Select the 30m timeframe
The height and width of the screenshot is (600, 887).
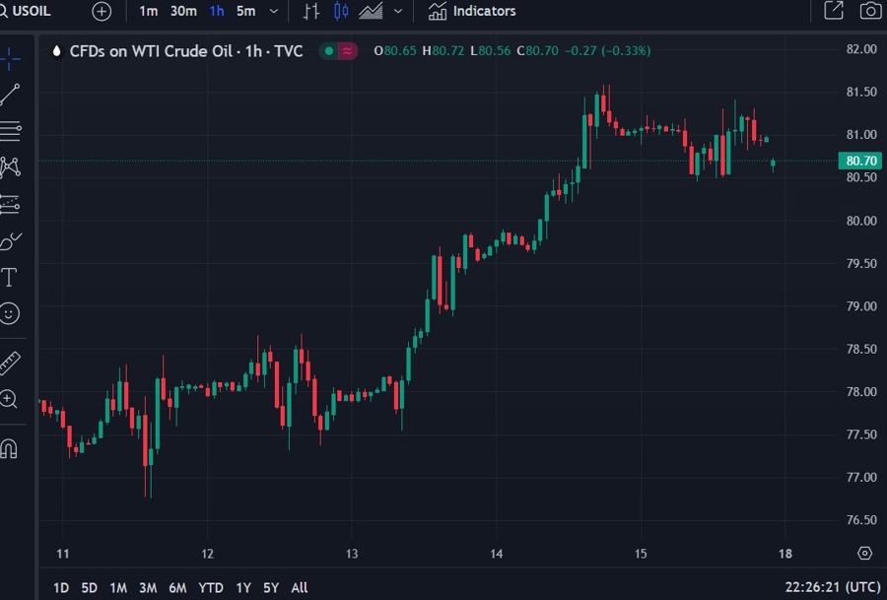[x=184, y=11]
